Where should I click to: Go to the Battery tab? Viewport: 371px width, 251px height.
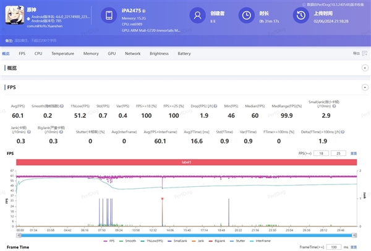tap(184, 54)
